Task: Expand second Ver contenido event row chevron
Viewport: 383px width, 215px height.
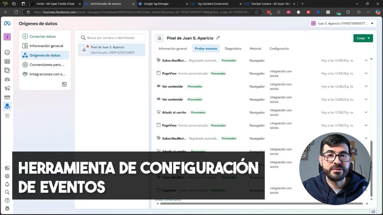Action: click(x=366, y=99)
